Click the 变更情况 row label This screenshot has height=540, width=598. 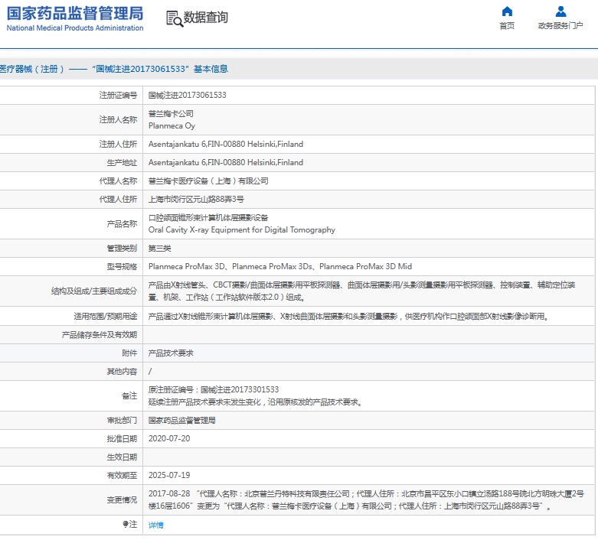[x=122, y=500]
